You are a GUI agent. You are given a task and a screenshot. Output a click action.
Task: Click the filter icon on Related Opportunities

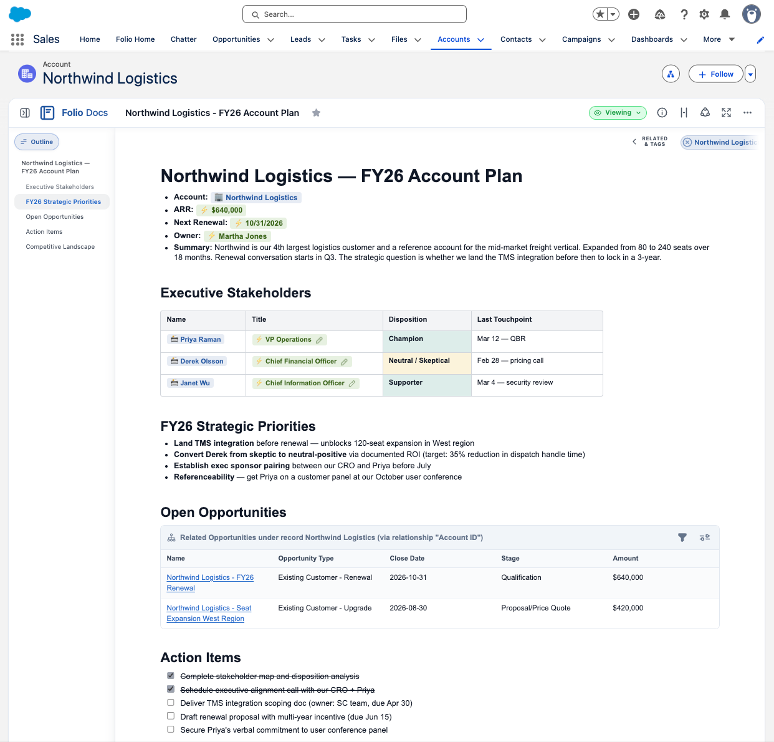pyautogui.click(x=682, y=537)
